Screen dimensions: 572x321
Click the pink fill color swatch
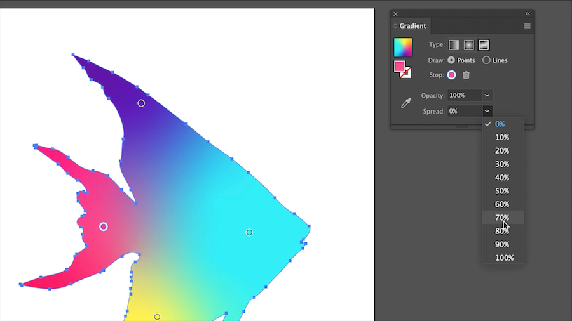click(x=400, y=66)
